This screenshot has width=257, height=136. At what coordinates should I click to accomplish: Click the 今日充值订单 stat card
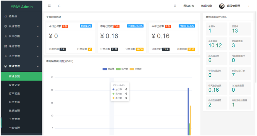point(216,73)
